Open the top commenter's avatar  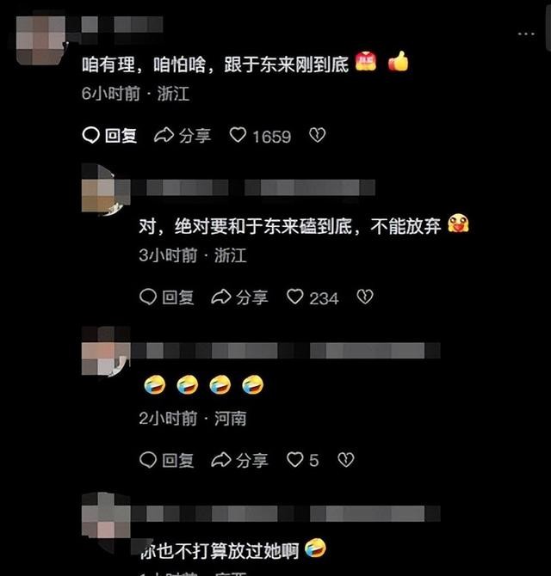[41, 40]
